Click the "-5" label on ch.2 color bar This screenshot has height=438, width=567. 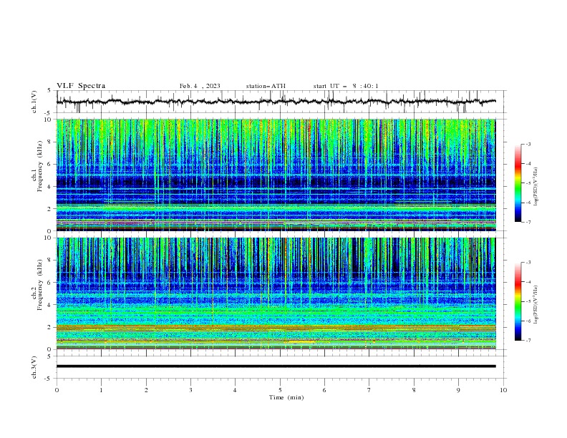click(x=528, y=301)
